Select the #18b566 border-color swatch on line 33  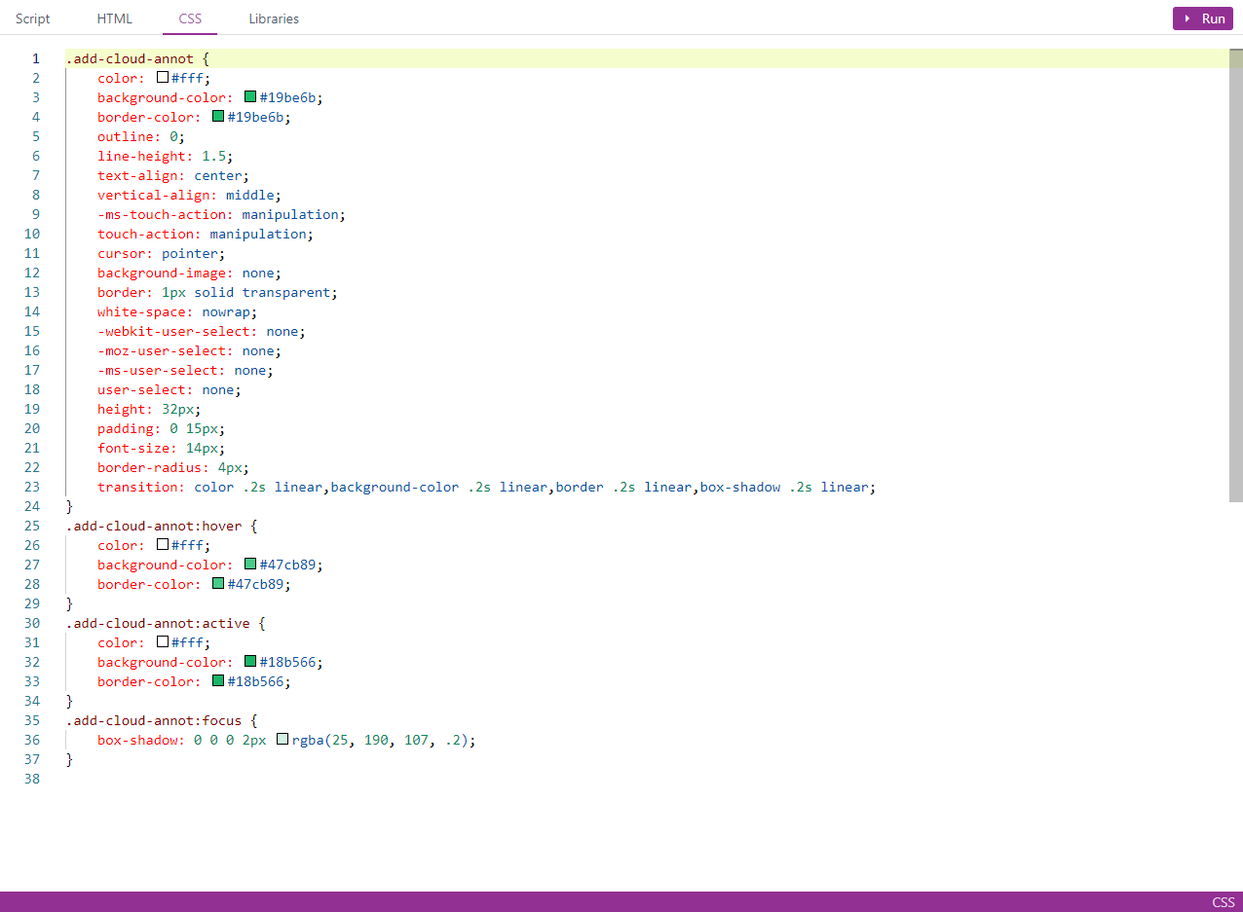(x=216, y=680)
